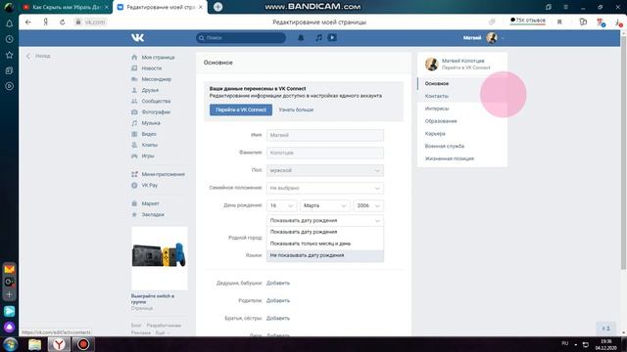Select Не показывать дату рождения
The image size is (627, 352).
pos(325,255)
